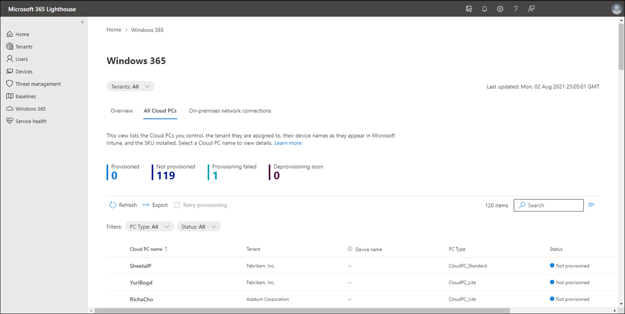The width and height of the screenshot is (625, 314).
Task: Open the notifications bell
Action: [484, 9]
